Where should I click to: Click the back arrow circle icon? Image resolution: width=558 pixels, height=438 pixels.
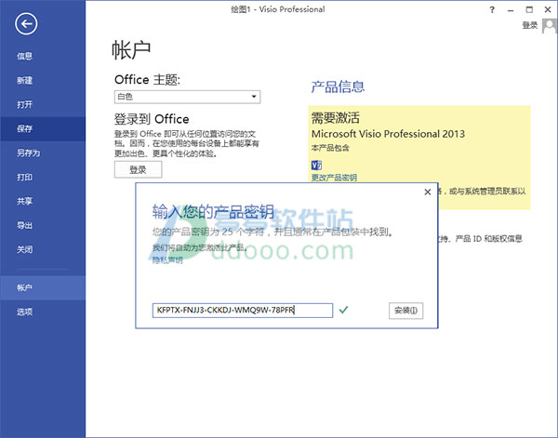click(x=26, y=24)
